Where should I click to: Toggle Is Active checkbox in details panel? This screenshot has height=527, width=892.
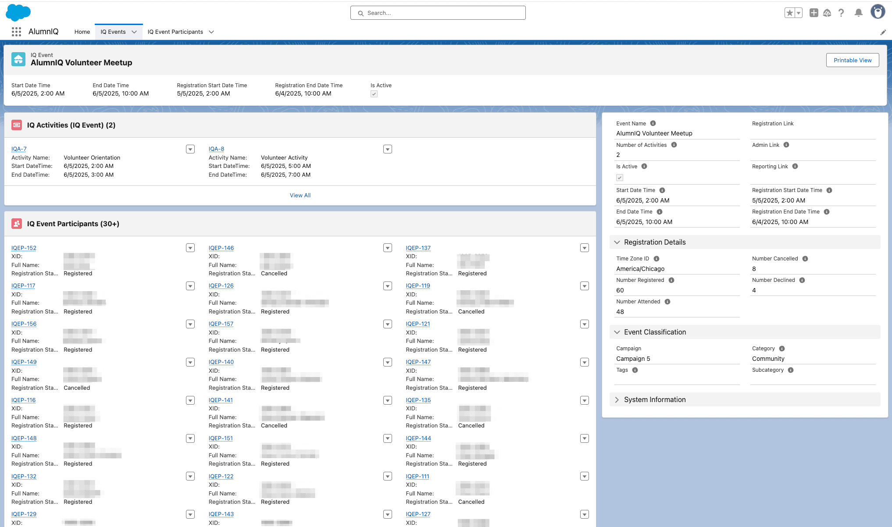[x=620, y=178]
